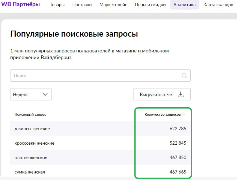Click the value 467 850
Viewport: 237px width, 180px height.
[x=178, y=157]
